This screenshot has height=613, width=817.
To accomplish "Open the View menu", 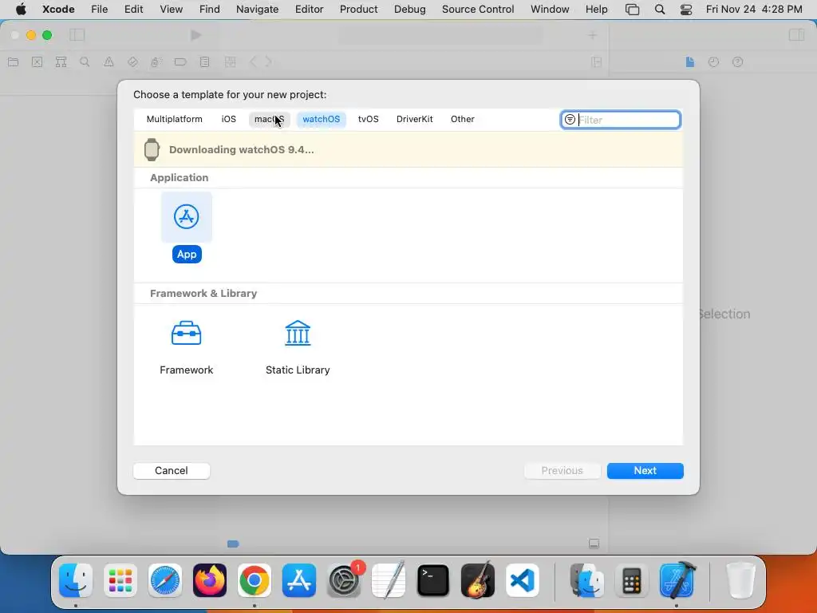I will (x=172, y=9).
